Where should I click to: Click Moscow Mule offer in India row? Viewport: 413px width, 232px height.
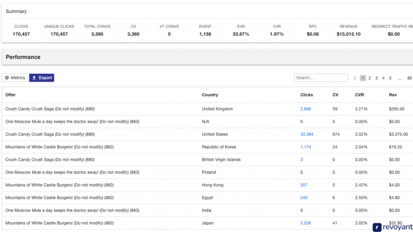(x=72, y=210)
